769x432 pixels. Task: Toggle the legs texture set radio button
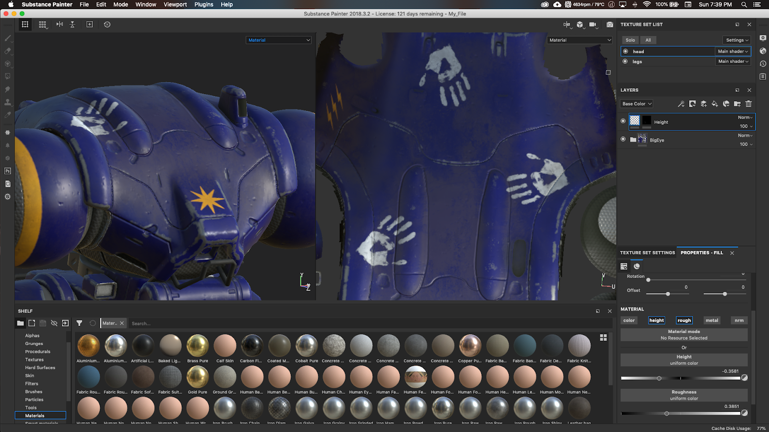[625, 61]
